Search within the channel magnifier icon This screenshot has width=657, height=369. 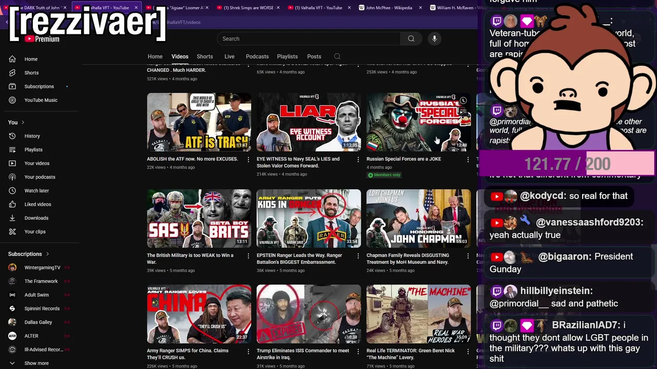coord(337,56)
